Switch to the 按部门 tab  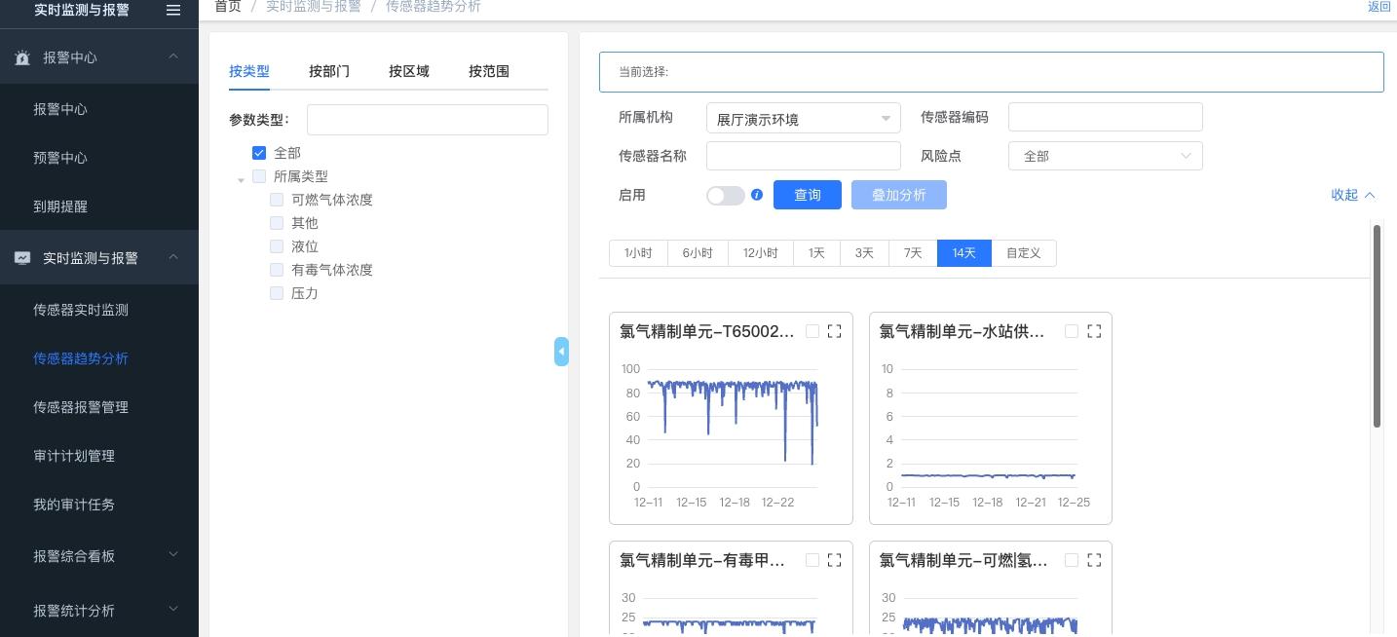click(329, 71)
